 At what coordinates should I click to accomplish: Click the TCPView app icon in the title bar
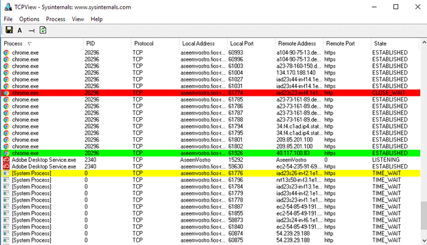[x=8, y=7]
